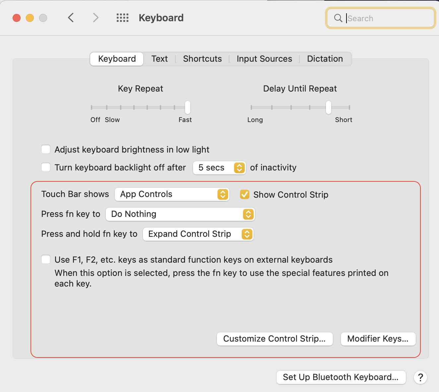Enable Adjust keyboard brightness in low light

[x=46, y=150]
